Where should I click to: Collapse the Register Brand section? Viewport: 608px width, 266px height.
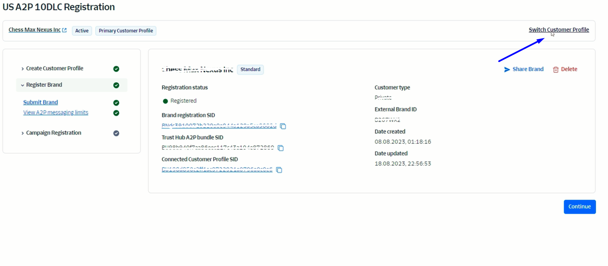click(x=23, y=85)
